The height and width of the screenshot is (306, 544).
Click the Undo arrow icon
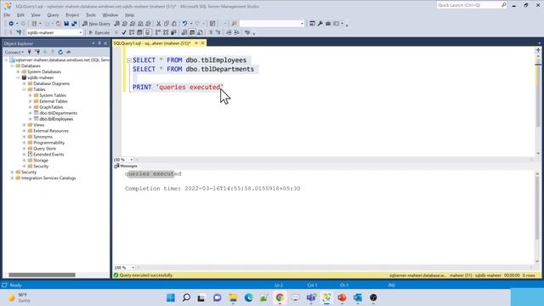click(x=185, y=24)
